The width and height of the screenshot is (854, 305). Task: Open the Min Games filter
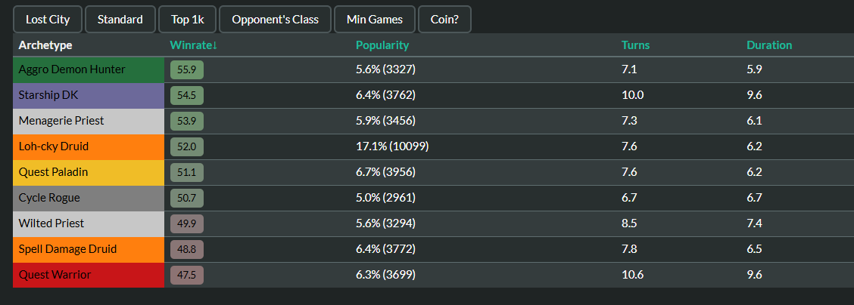[x=375, y=20]
